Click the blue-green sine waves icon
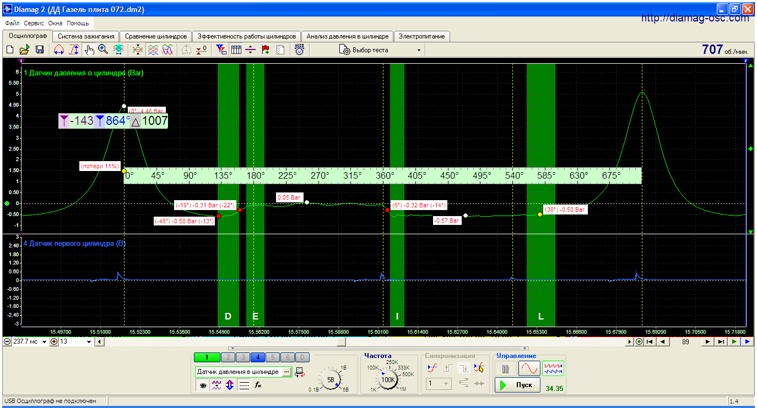The width and height of the screenshot is (757, 408). pyautogui.click(x=167, y=49)
